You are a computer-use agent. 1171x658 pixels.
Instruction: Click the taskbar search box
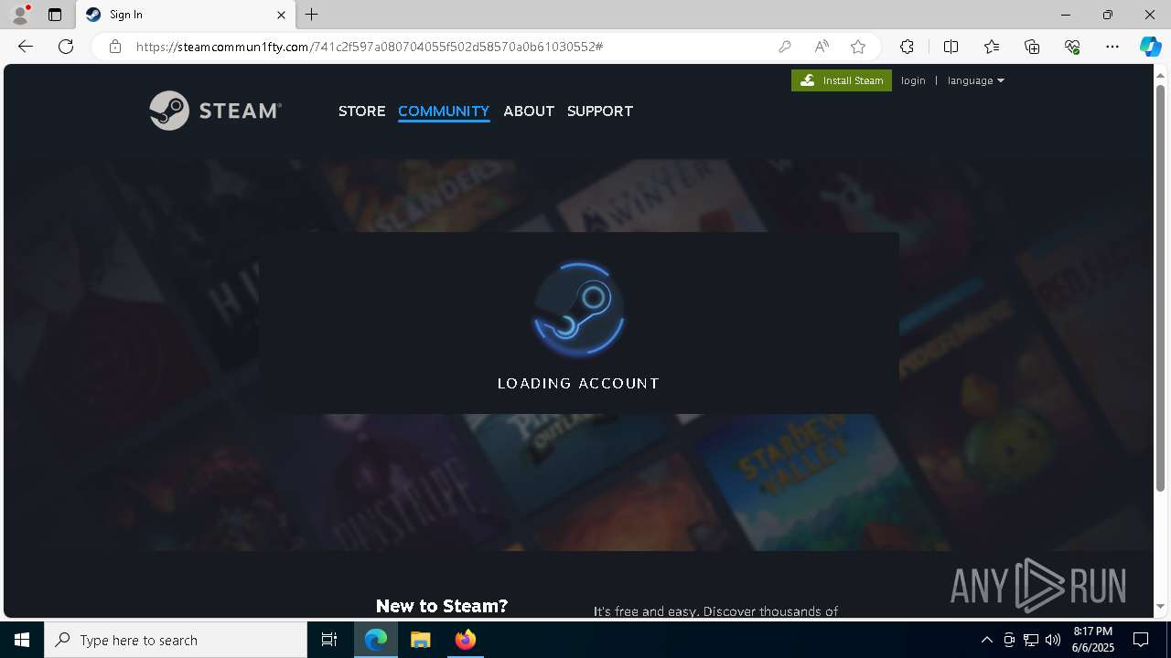click(x=176, y=640)
